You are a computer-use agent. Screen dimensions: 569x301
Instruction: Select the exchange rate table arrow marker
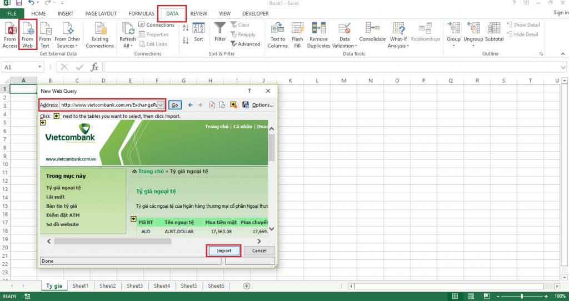[x=133, y=219]
